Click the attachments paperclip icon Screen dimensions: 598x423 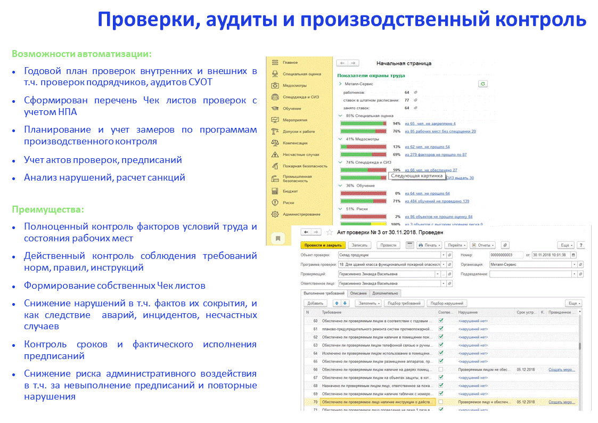505,245
